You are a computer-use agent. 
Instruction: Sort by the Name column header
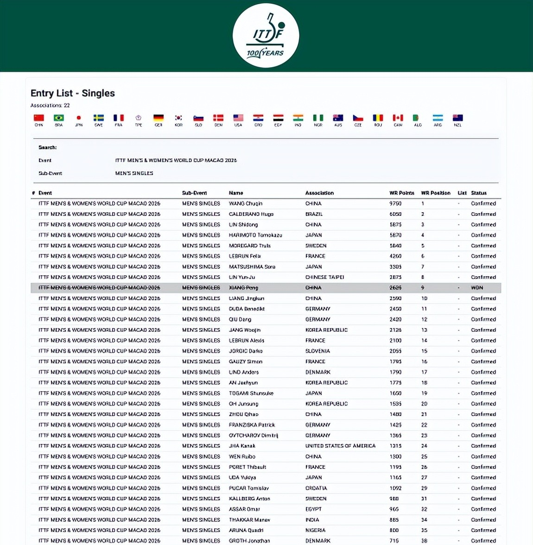click(236, 193)
